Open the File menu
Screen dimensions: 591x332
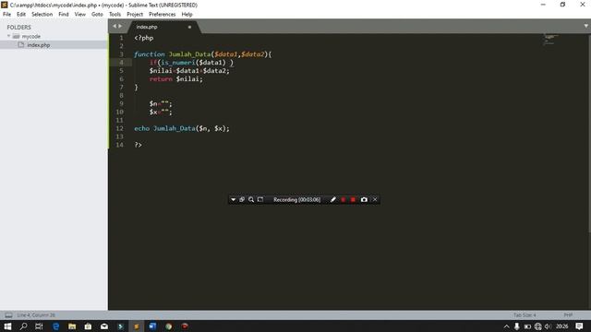(6, 15)
